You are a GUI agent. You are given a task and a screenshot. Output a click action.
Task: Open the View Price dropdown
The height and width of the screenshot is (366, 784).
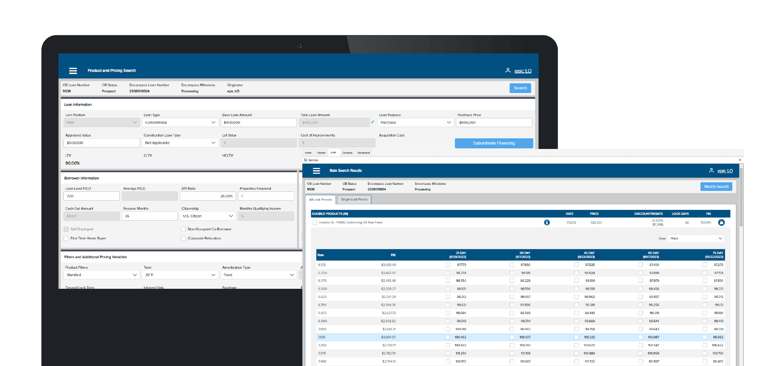click(x=696, y=238)
